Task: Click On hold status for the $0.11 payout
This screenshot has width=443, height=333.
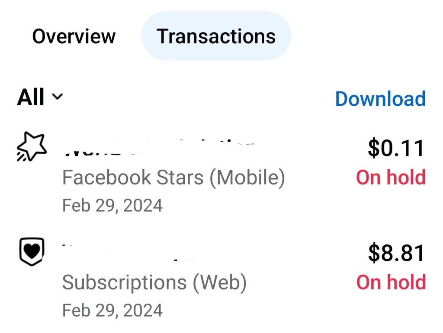Action: 390,177
